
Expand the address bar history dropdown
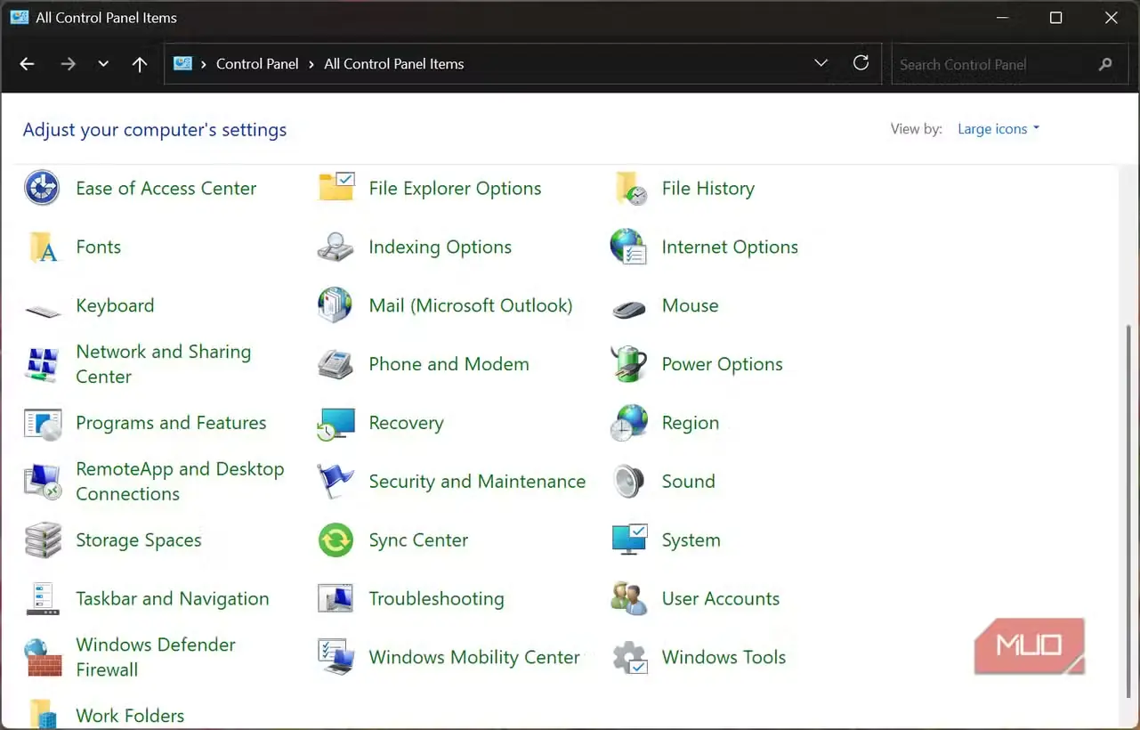821,63
